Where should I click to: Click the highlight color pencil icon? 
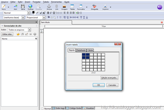pyautogui.click(x=37, y=13)
